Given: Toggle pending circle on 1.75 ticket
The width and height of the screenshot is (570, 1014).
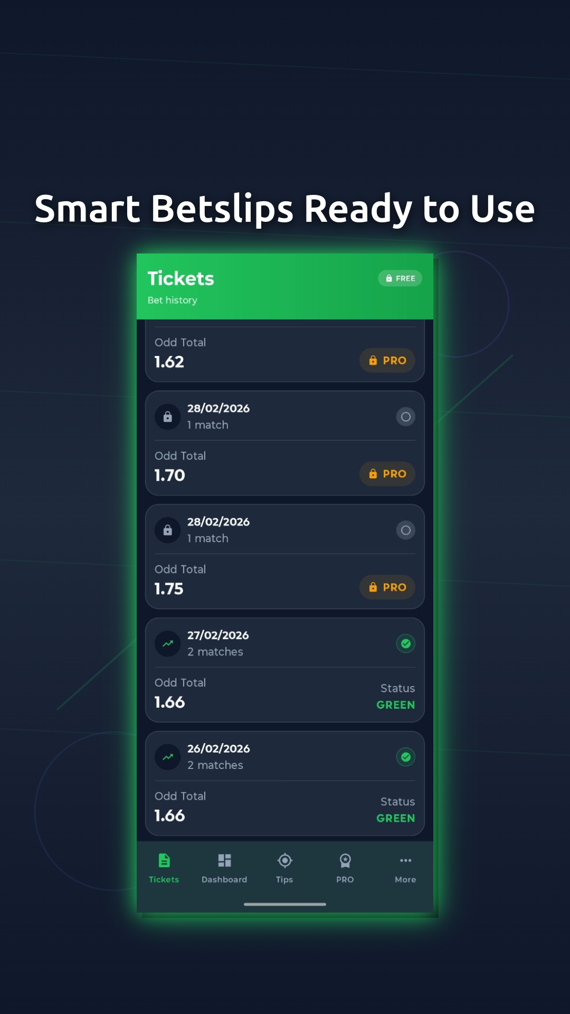Looking at the screenshot, I should [405, 530].
